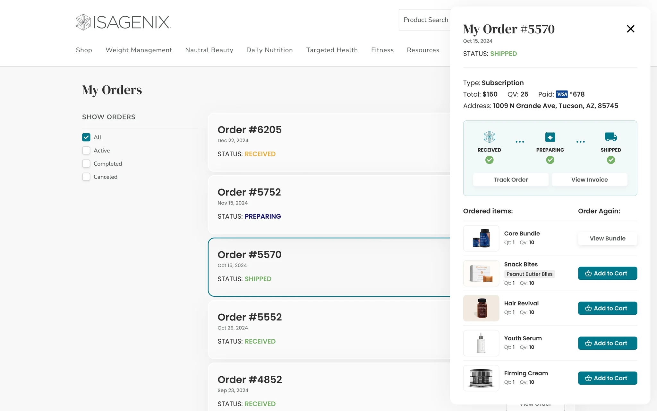
Task: Click the View Invoice button
Action: 590,180
